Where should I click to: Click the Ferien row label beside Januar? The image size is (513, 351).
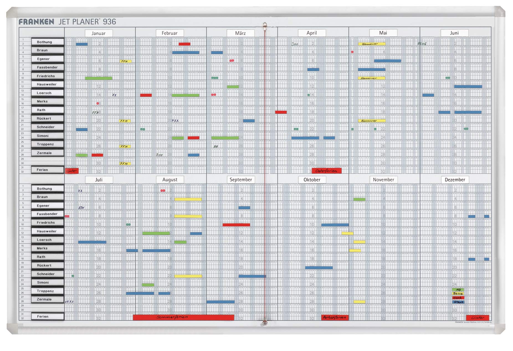pos(48,170)
